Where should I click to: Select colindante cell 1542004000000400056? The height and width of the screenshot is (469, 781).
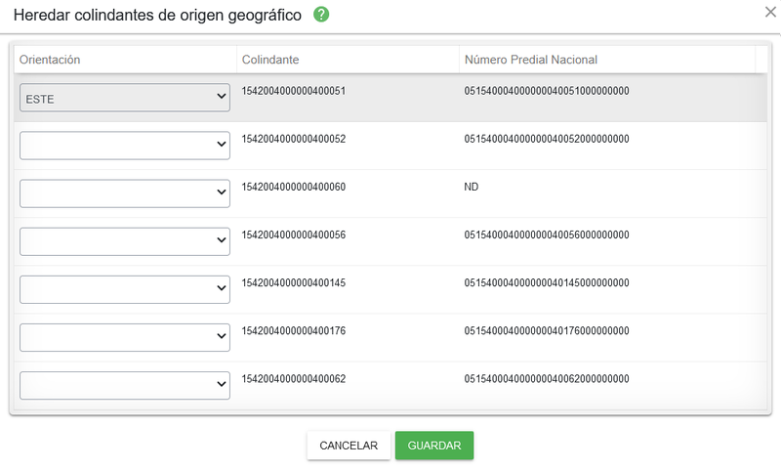294,234
